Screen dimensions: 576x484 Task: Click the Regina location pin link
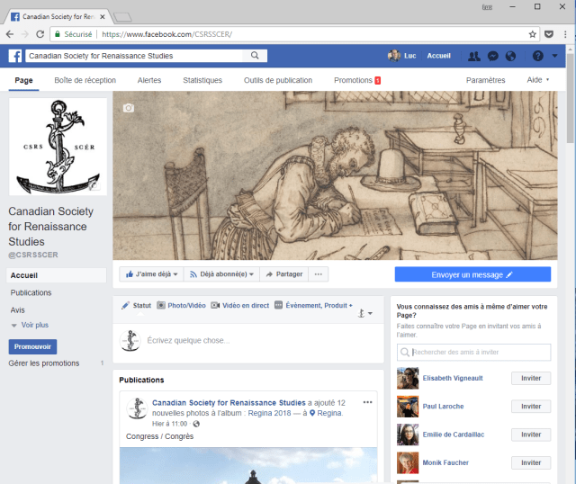coord(326,413)
